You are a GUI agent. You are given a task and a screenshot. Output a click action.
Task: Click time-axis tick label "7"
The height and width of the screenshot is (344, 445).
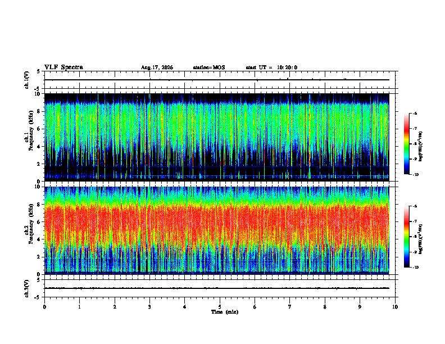coord(290,307)
